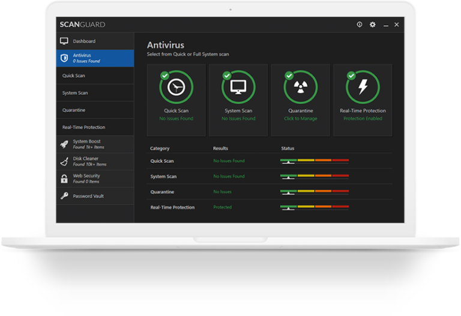Open settings gear icon
Screen dimensions: 461x316
click(x=373, y=25)
